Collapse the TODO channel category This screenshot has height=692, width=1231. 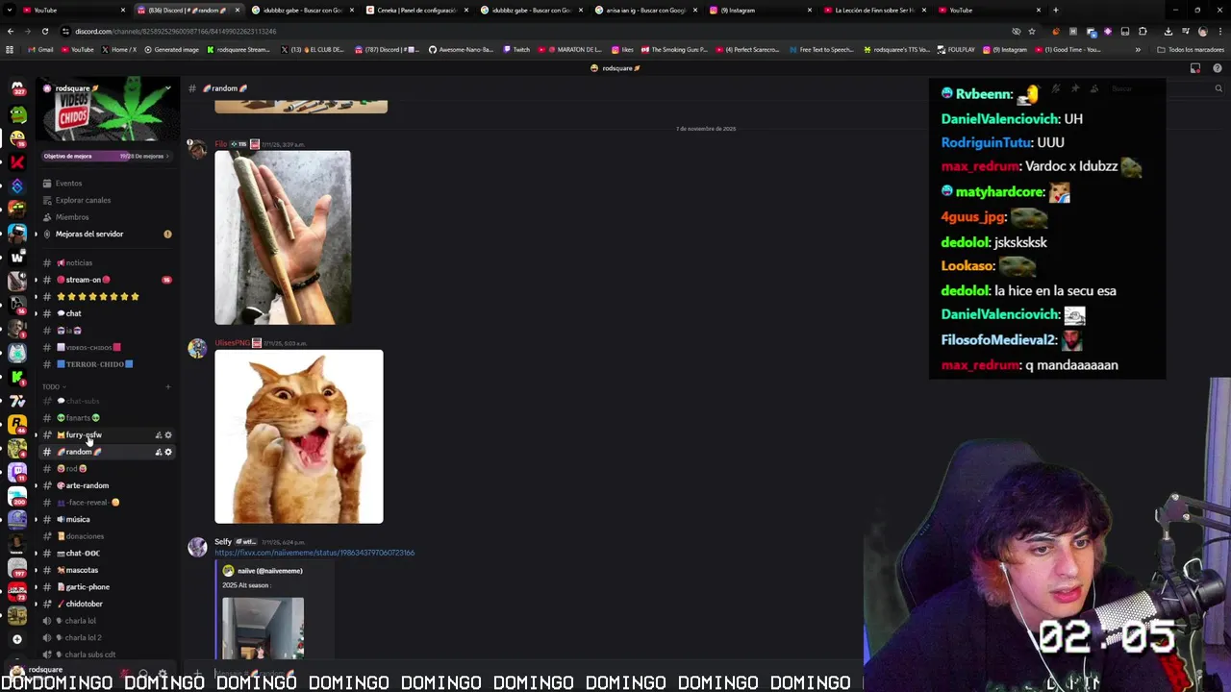pyautogui.click(x=54, y=386)
